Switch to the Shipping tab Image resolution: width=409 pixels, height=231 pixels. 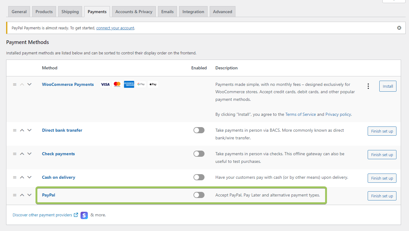(70, 12)
